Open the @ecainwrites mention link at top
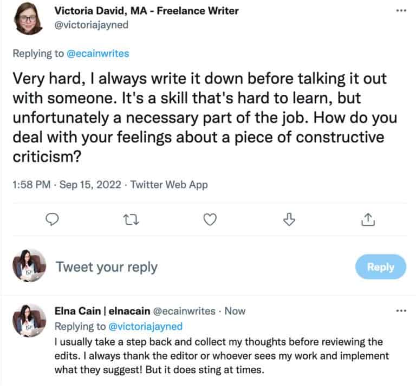This screenshot has width=416, height=390. point(99,53)
